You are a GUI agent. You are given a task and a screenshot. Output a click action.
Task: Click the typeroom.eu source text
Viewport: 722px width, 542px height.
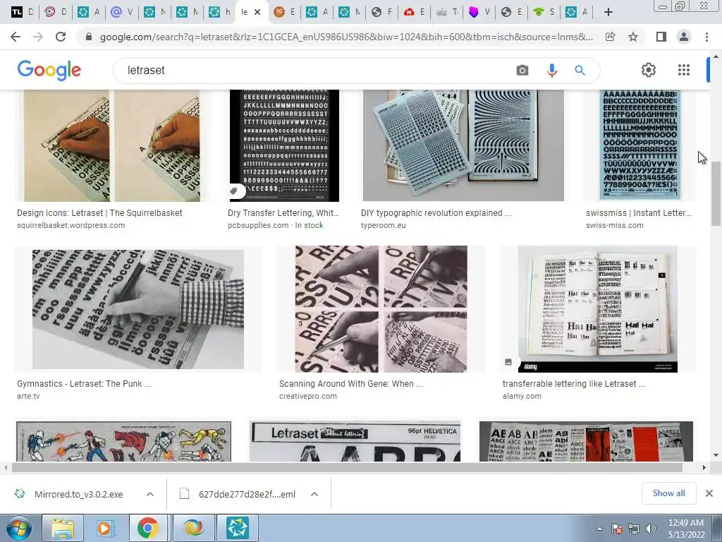[x=383, y=225]
